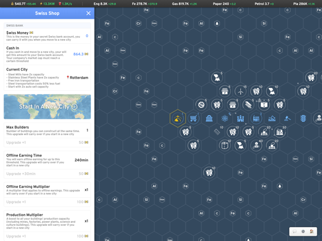The image size is (322, 241).
Task: Select the blue factory building in circle
Action: pos(256,118)
